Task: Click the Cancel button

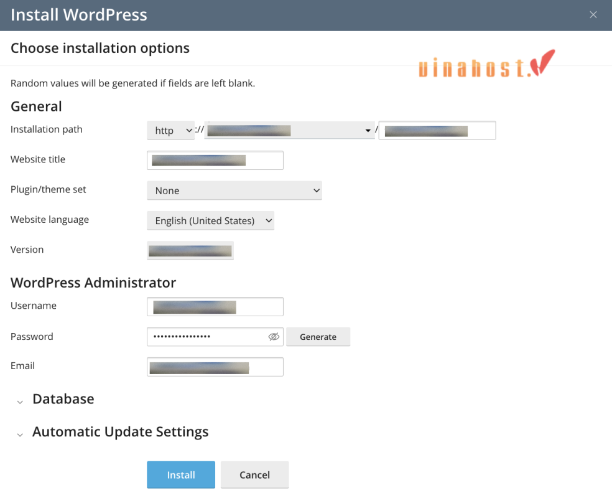Action: [x=254, y=475]
